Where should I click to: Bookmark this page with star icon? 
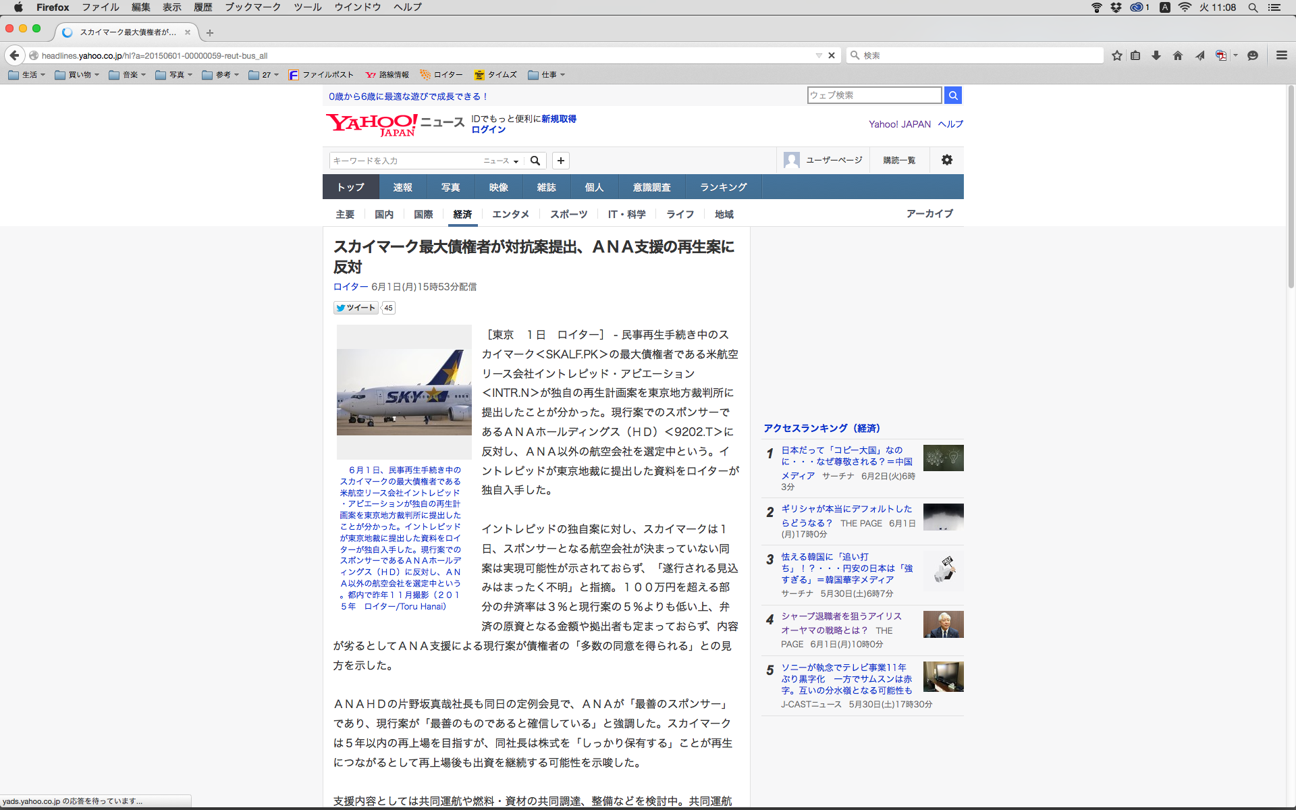[x=1116, y=55]
